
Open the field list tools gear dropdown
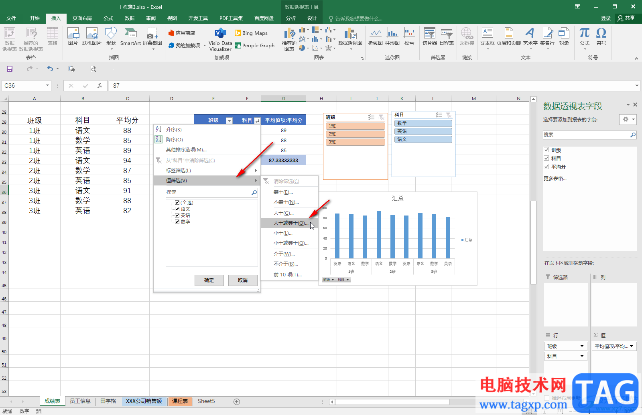pos(628,119)
